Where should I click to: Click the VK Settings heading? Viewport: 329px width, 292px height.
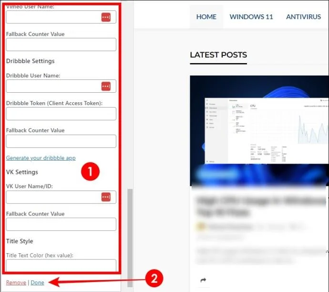[22, 172]
